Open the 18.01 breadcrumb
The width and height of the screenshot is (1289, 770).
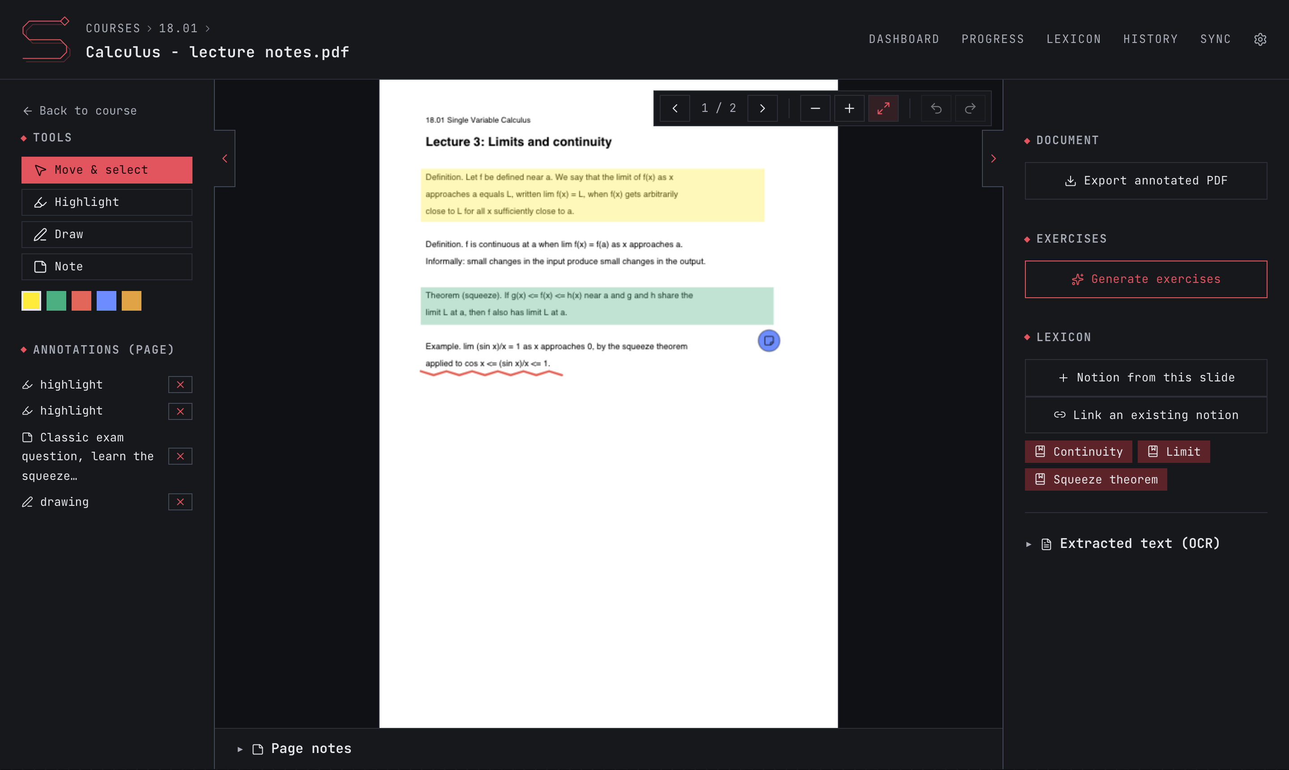click(178, 28)
